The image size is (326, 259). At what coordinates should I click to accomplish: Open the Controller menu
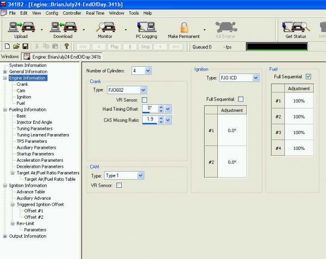pos(72,12)
